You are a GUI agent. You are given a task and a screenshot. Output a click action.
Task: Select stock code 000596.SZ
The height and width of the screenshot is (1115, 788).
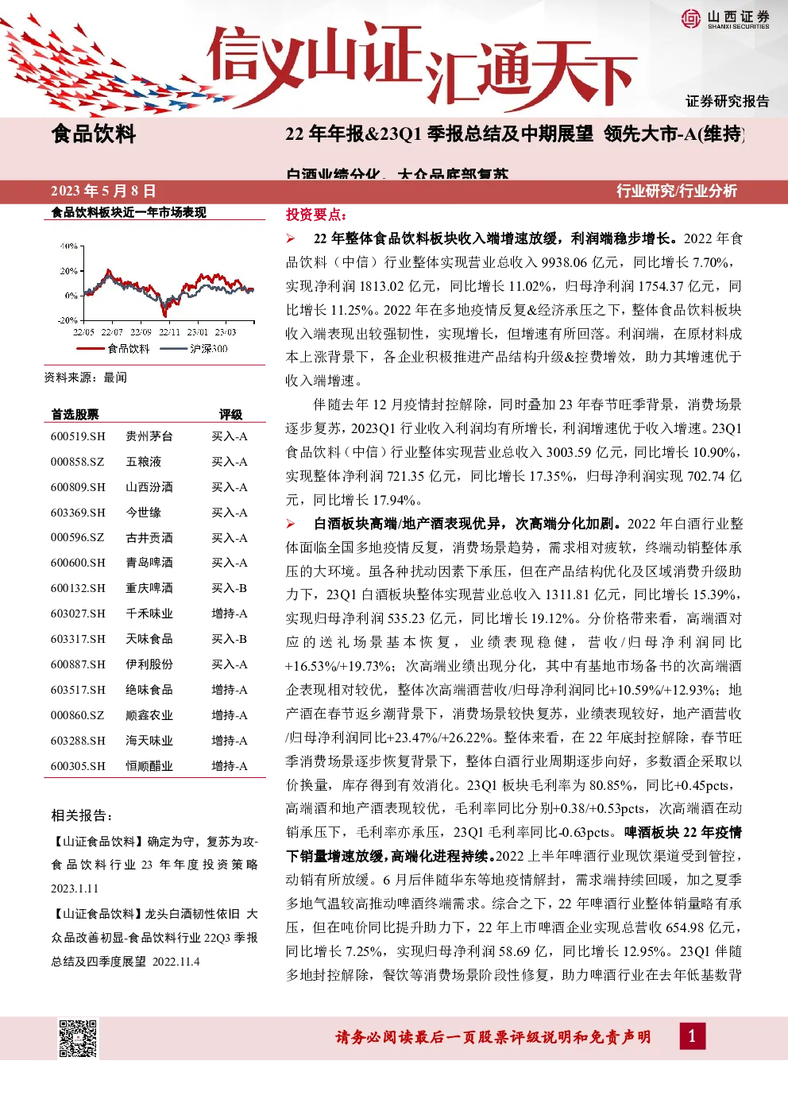(77, 538)
